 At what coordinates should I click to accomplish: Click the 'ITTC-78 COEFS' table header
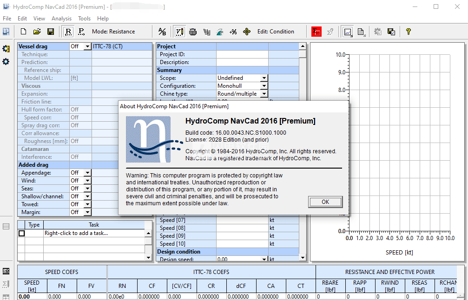tap(211, 272)
